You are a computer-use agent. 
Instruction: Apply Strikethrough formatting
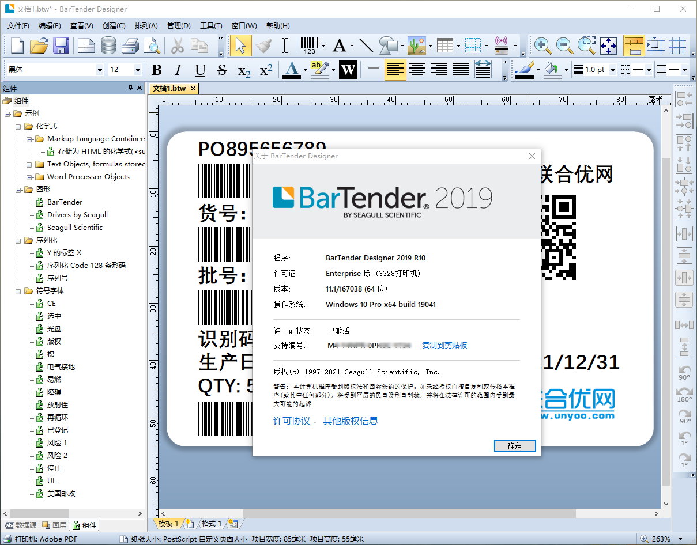pos(222,70)
